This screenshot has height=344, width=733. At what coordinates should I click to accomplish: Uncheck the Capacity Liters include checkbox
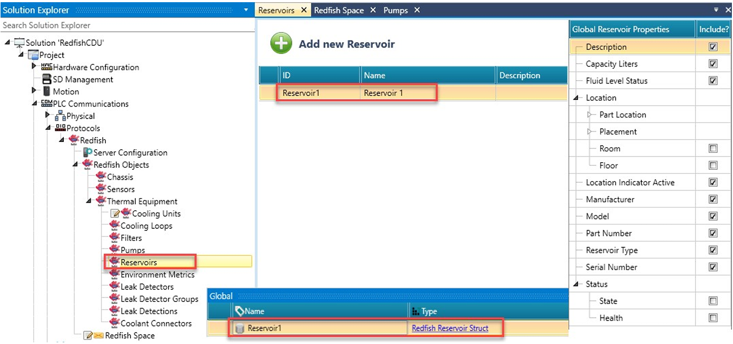coord(713,64)
